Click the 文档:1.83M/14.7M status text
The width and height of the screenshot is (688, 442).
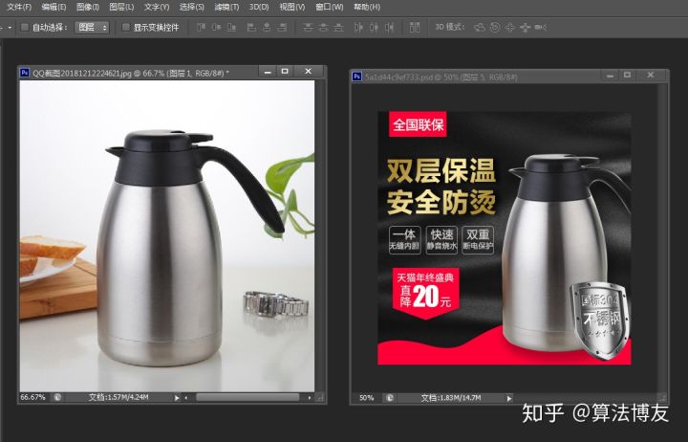(x=451, y=398)
